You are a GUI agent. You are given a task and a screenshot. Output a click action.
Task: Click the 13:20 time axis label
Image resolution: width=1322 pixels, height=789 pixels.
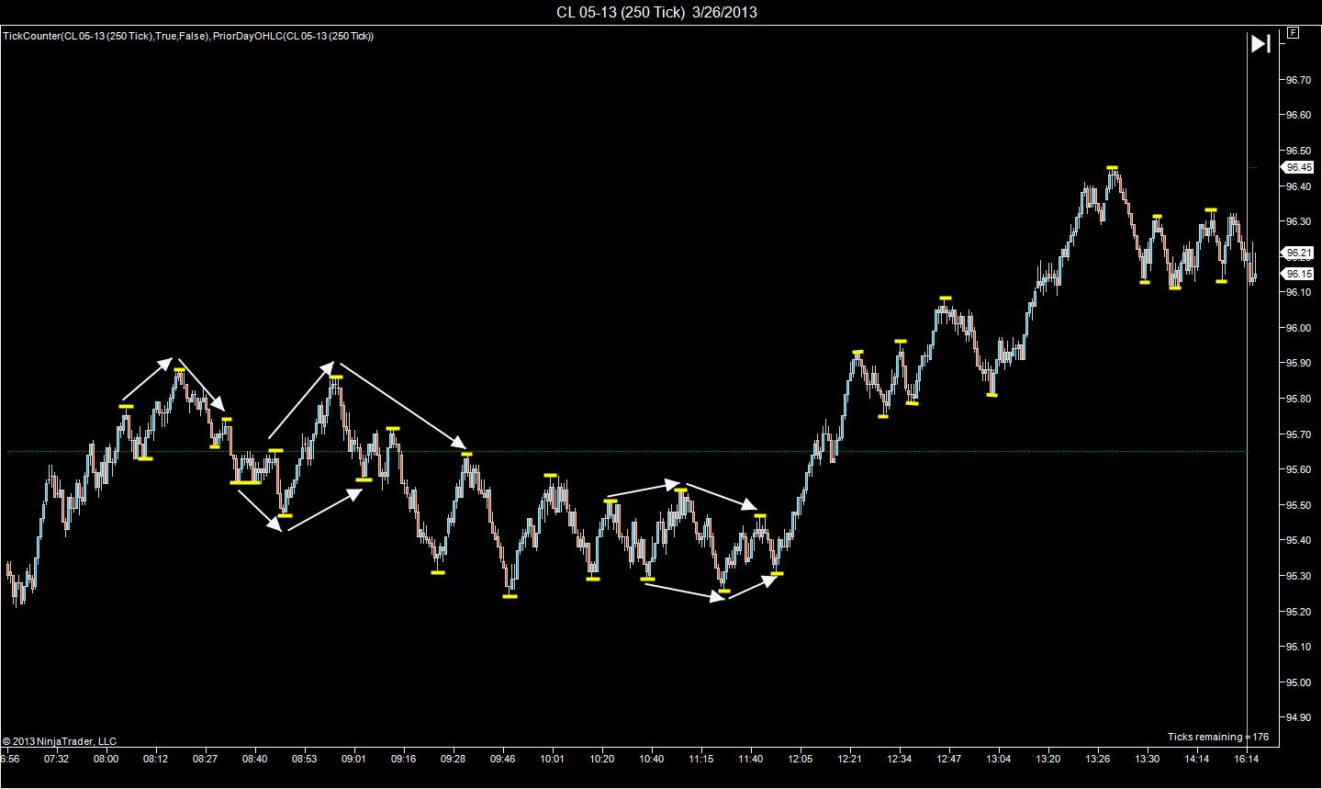1048,760
